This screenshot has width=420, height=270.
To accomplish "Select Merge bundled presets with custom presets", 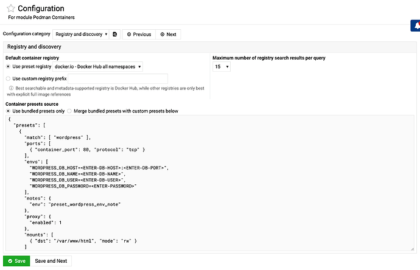I will [69, 111].
